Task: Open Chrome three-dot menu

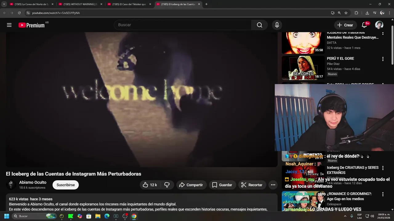Action: pyautogui.click(x=389, y=13)
